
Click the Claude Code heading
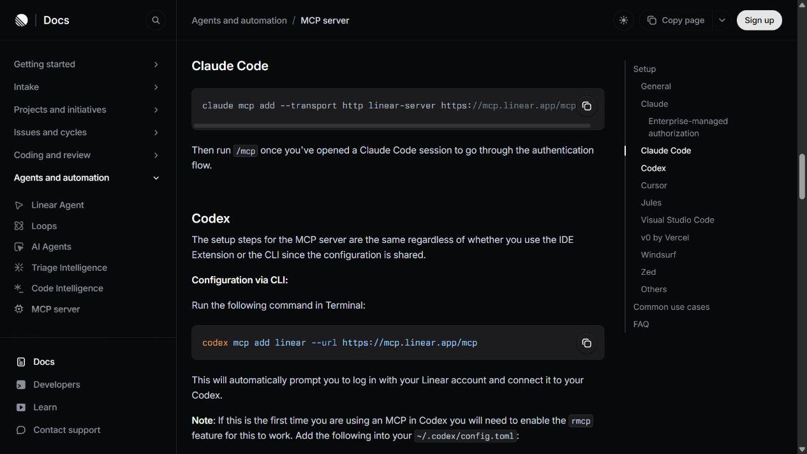point(230,66)
